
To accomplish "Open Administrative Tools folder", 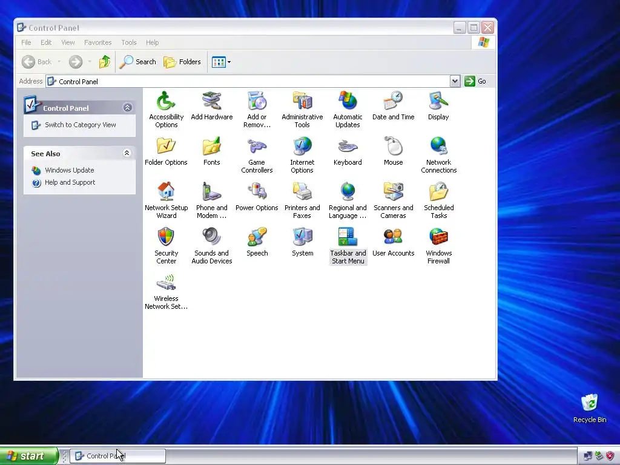I will click(x=302, y=110).
